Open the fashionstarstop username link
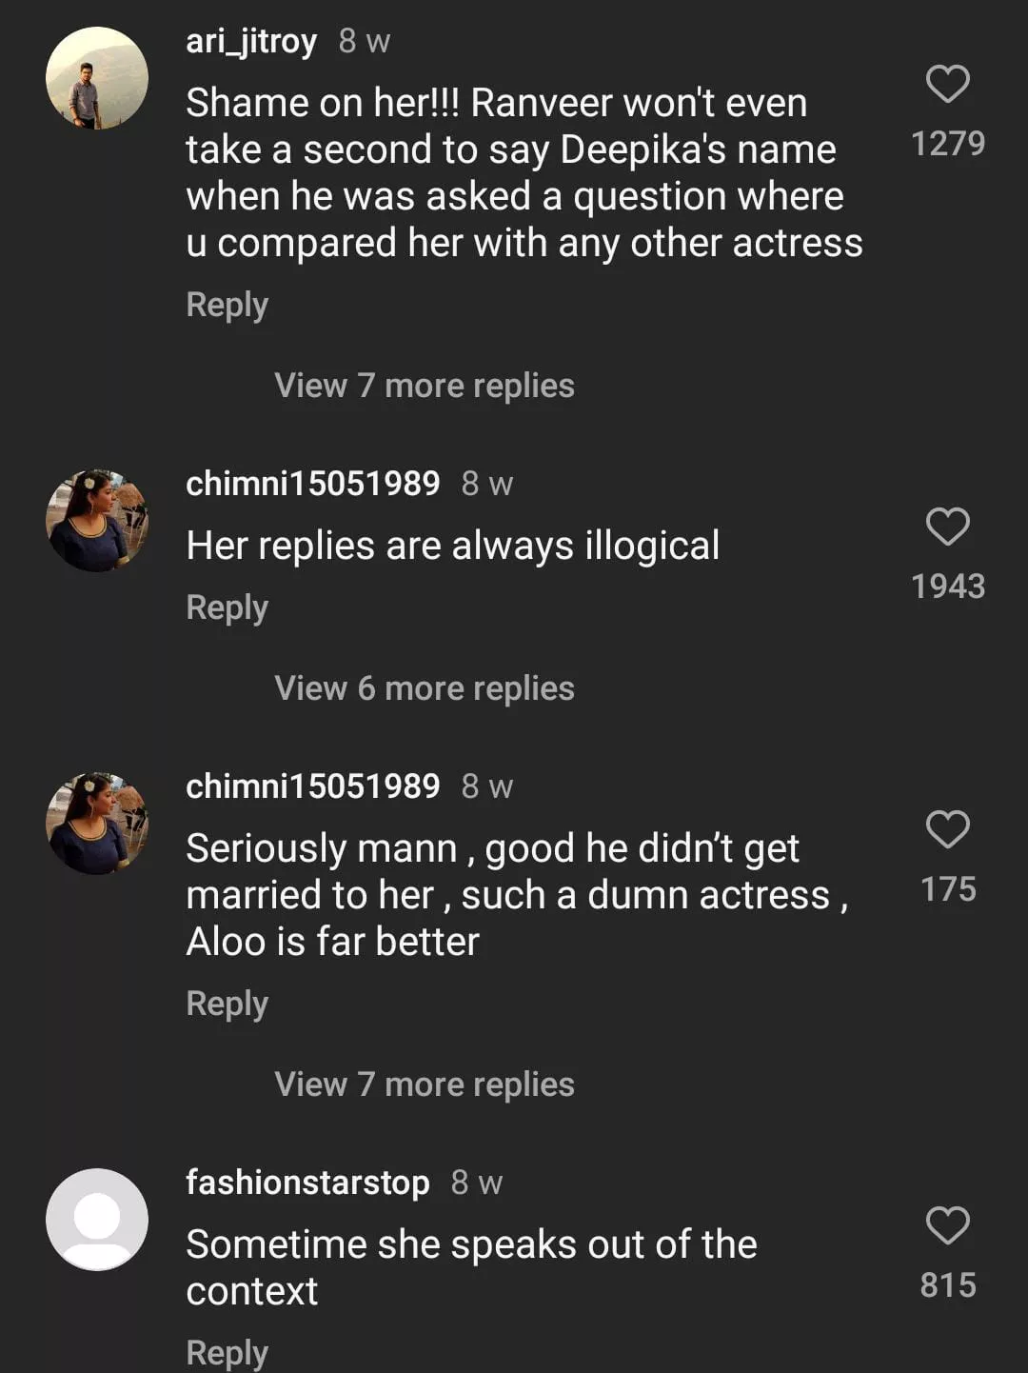Image resolution: width=1028 pixels, height=1373 pixels. pos(307,1183)
